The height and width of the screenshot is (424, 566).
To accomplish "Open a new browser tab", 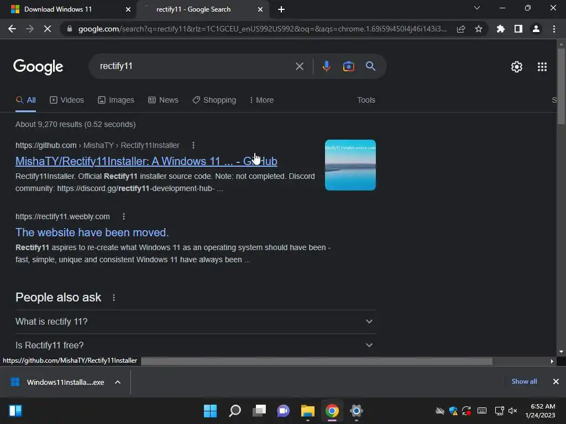I will pos(281,9).
